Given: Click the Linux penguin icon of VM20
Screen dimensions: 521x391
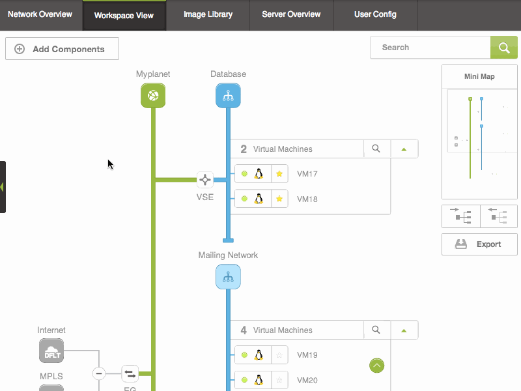Looking at the screenshot, I should point(259,380).
